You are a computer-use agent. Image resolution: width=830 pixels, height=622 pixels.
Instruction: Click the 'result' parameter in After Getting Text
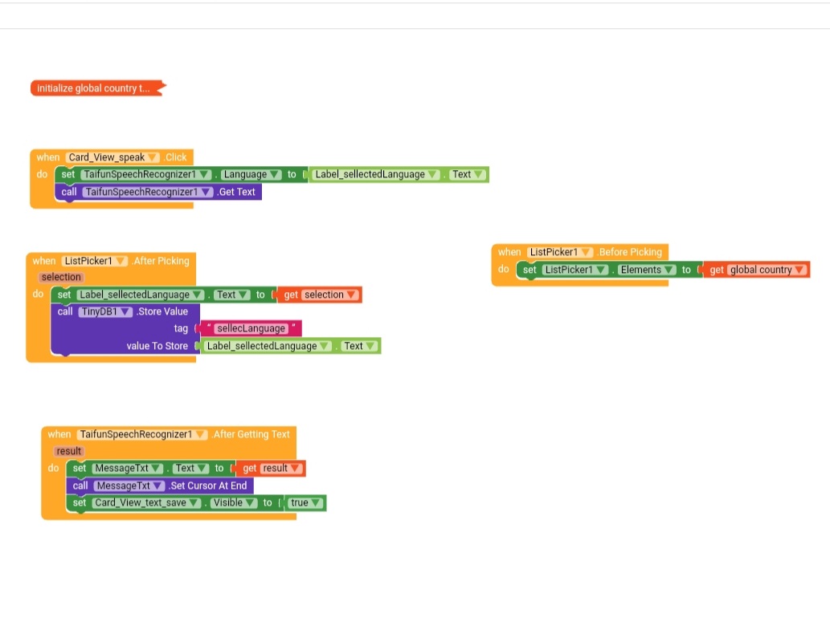click(69, 451)
